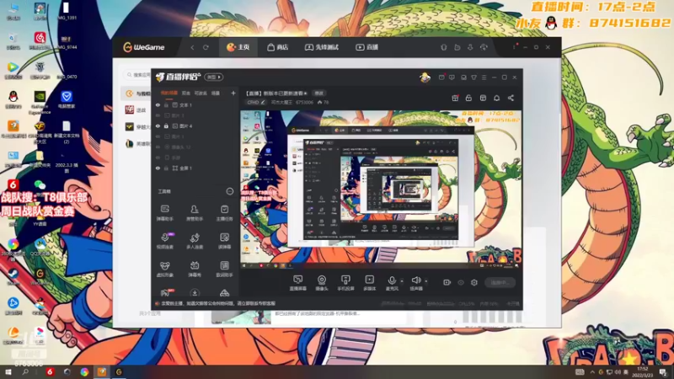The image size is (674, 379).
Task: Toggle visibility of 图片 4 layer
Action: (x=158, y=125)
